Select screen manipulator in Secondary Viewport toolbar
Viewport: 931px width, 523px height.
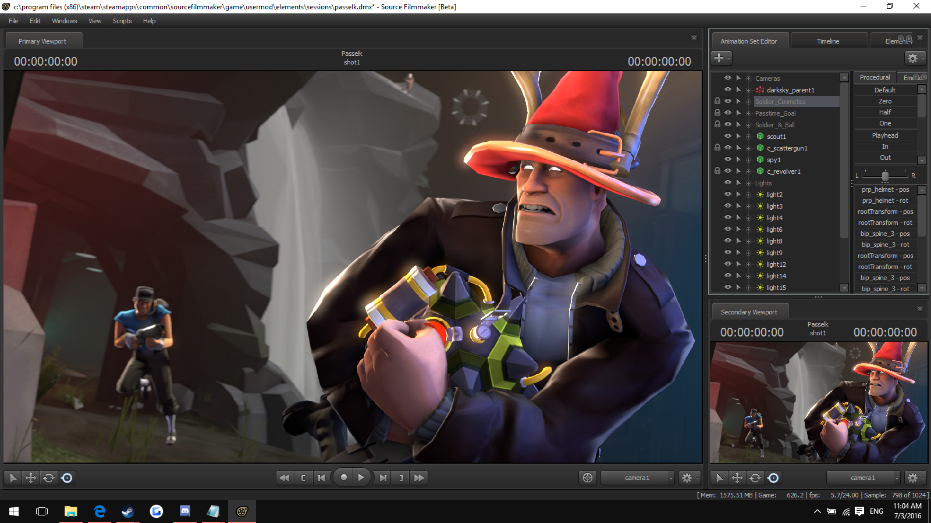point(773,478)
